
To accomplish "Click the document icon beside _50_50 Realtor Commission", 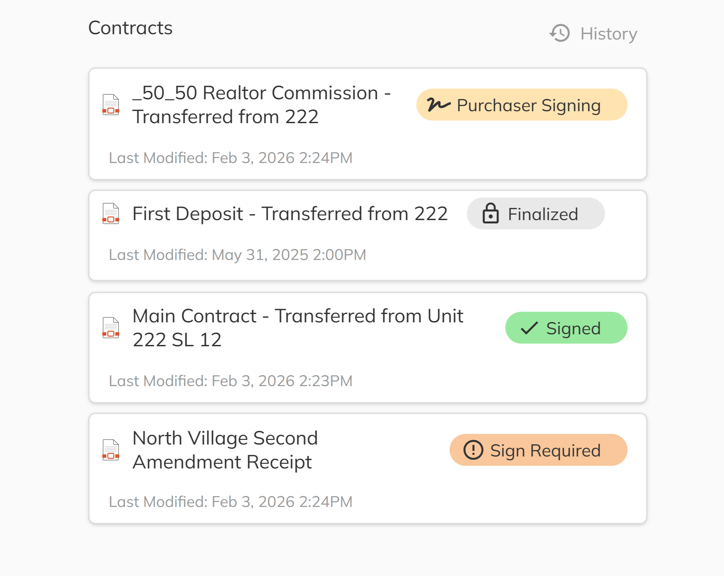I will tap(111, 104).
